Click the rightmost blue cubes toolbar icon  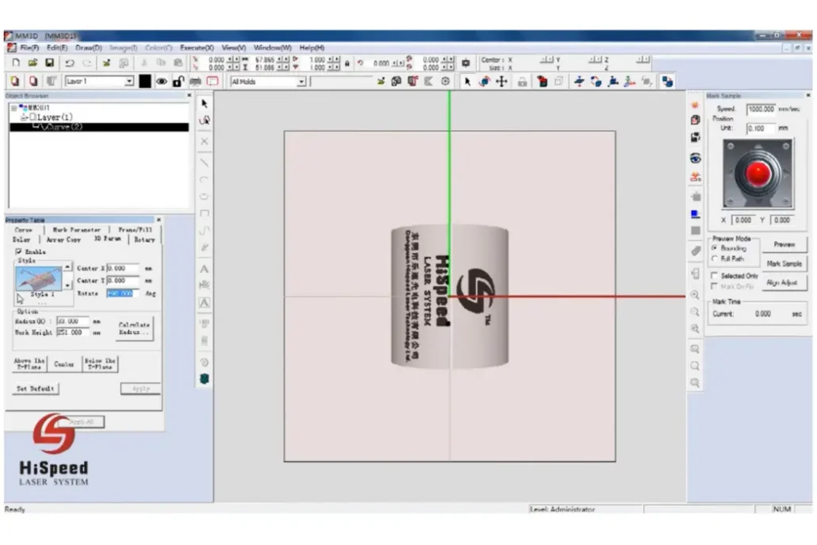[667, 81]
